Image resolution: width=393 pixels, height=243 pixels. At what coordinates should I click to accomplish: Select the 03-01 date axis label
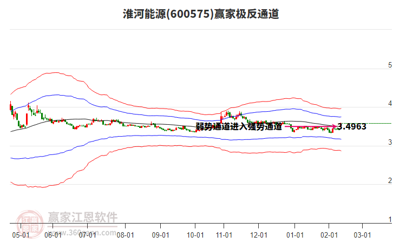tap(362, 235)
